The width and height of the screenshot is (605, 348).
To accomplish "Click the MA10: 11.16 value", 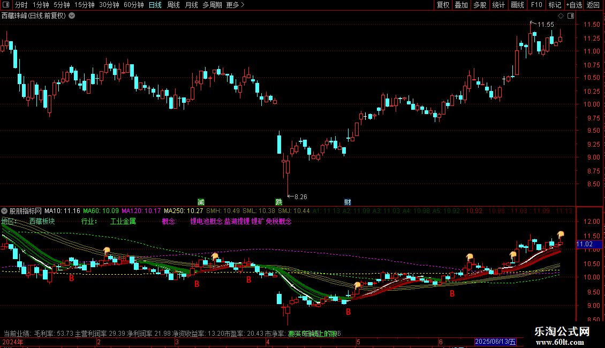I will (x=62, y=211).
